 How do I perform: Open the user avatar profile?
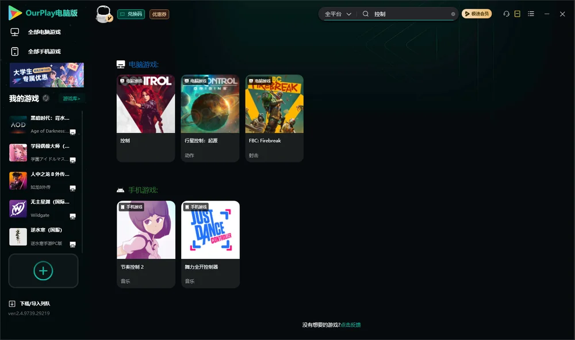103,14
